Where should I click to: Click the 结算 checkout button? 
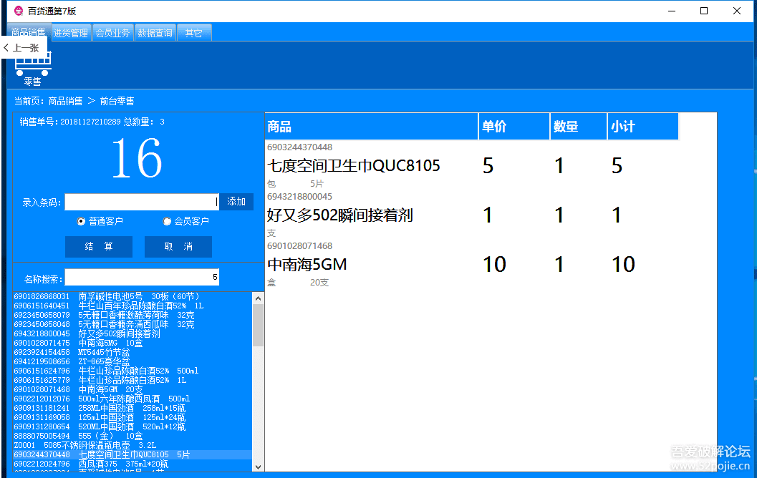click(x=99, y=247)
